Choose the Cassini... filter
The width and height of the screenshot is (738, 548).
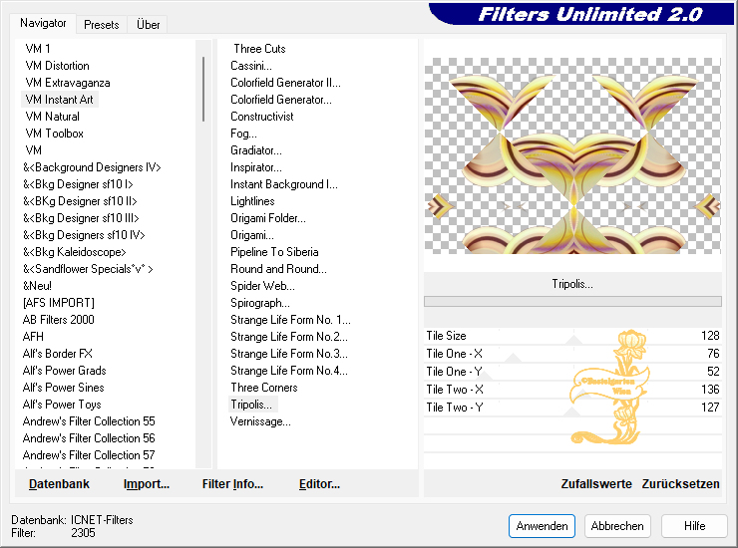[251, 66]
